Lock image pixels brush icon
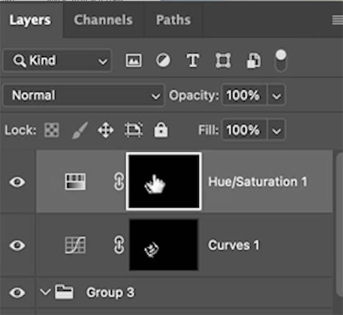The width and height of the screenshot is (343, 315). pos(80,130)
